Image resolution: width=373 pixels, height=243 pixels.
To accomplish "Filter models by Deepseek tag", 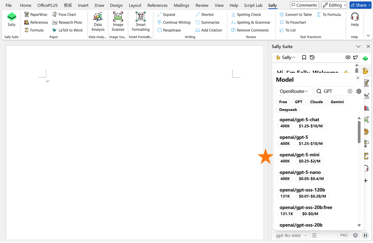I will click(288, 110).
